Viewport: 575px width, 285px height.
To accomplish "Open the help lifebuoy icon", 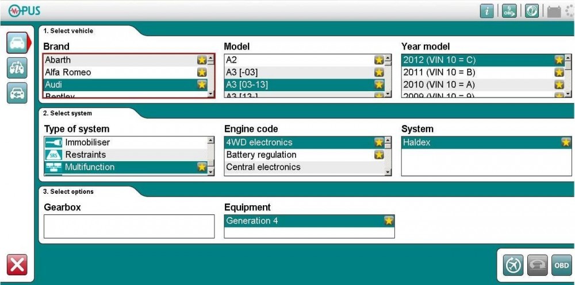I will click(532, 11).
